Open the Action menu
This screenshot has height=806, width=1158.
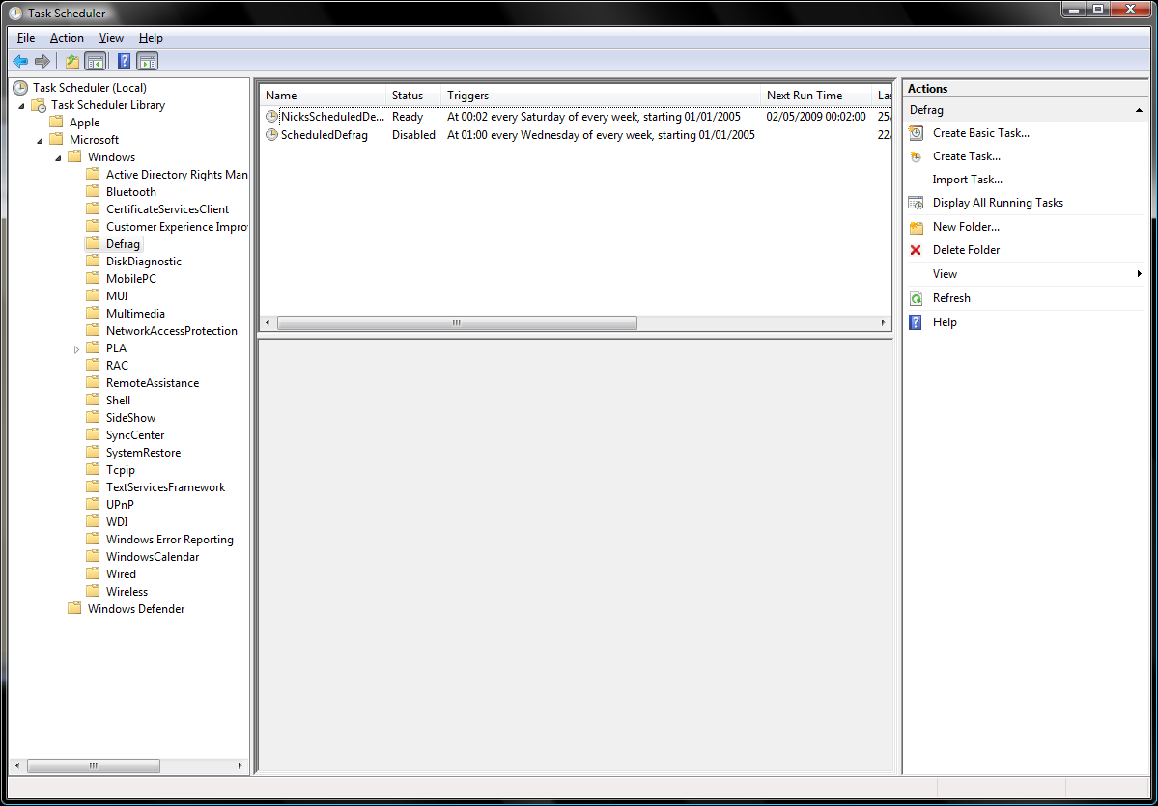pyautogui.click(x=67, y=38)
